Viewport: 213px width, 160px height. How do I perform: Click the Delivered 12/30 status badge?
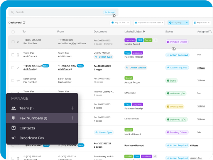176,119
